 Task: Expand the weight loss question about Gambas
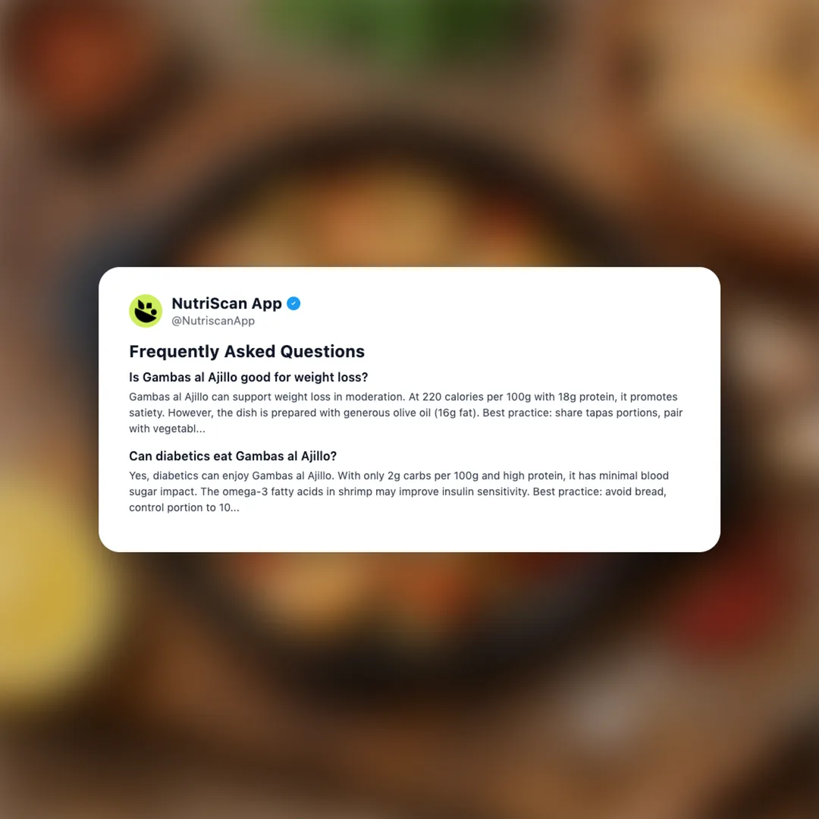click(249, 377)
